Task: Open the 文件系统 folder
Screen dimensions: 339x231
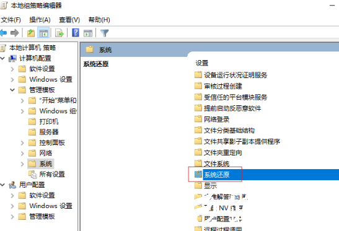Action: click(217, 163)
